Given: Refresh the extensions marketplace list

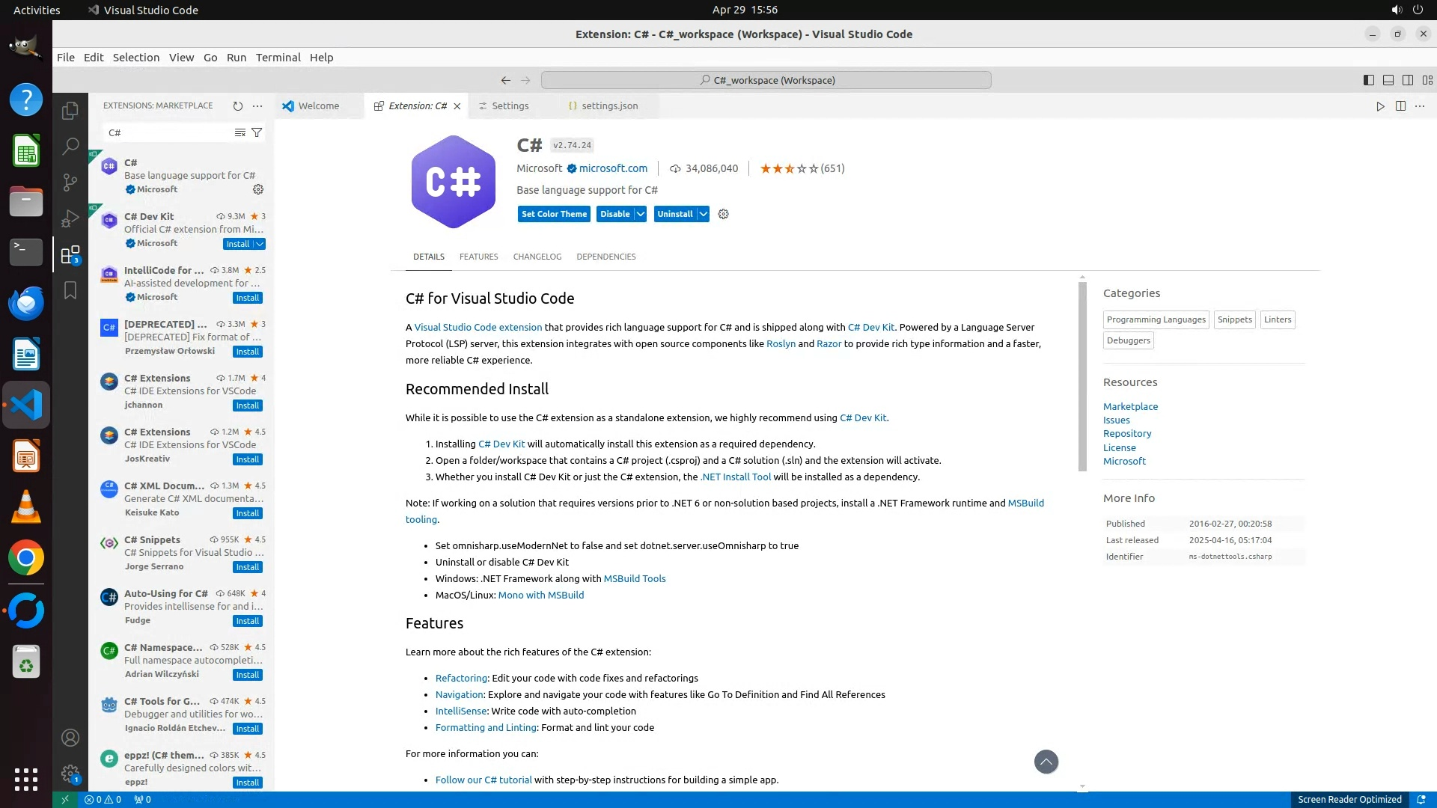Looking at the screenshot, I should (x=238, y=106).
